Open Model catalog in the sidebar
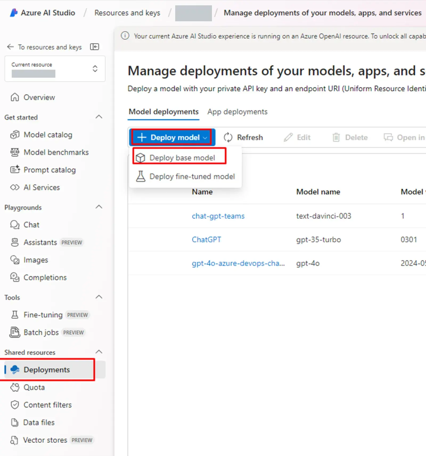The image size is (426, 456). (x=48, y=135)
